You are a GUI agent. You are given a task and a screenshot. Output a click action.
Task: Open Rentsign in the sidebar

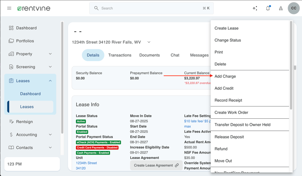[24, 121]
